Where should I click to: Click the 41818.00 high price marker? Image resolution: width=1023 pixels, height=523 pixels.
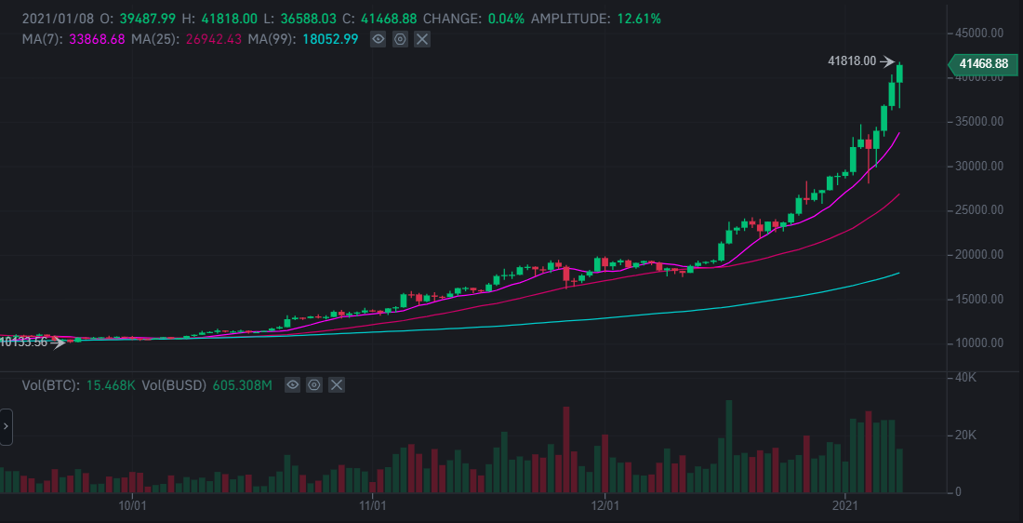coord(852,61)
